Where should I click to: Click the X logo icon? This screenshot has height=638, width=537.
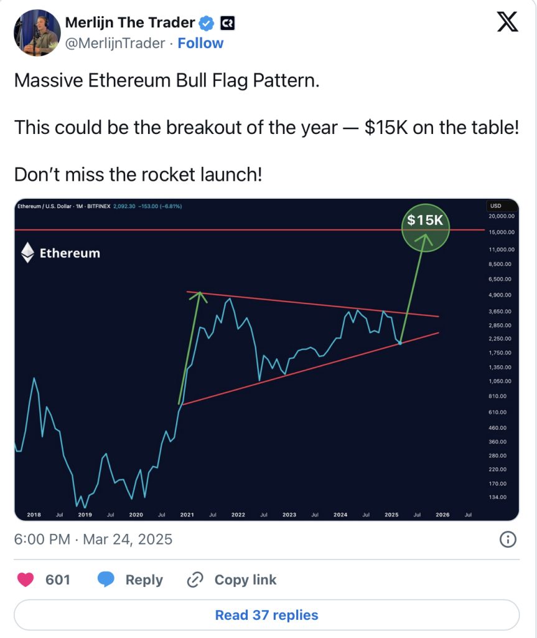tap(507, 22)
